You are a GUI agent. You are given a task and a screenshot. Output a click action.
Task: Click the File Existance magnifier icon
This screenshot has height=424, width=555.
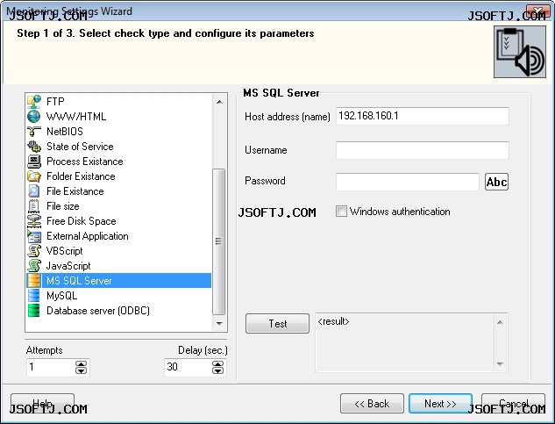pyautogui.click(x=34, y=191)
